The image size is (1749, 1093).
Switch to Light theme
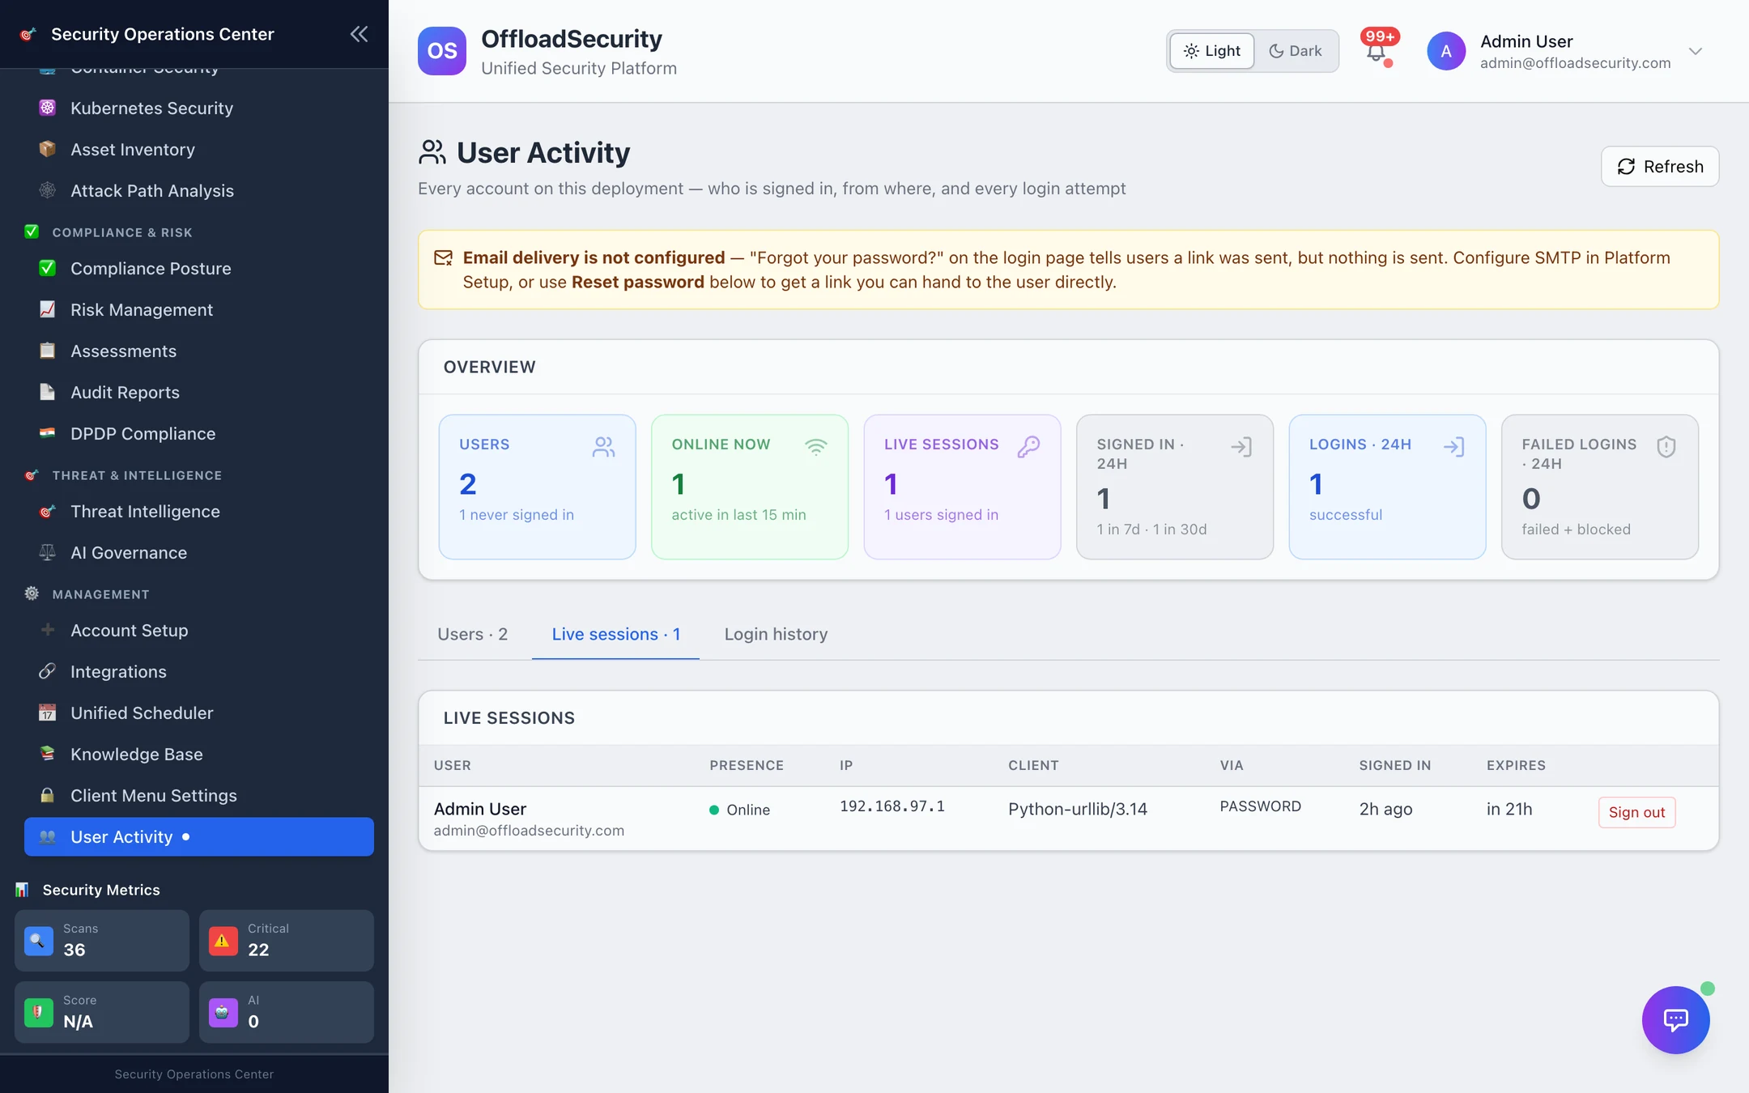[x=1212, y=51]
